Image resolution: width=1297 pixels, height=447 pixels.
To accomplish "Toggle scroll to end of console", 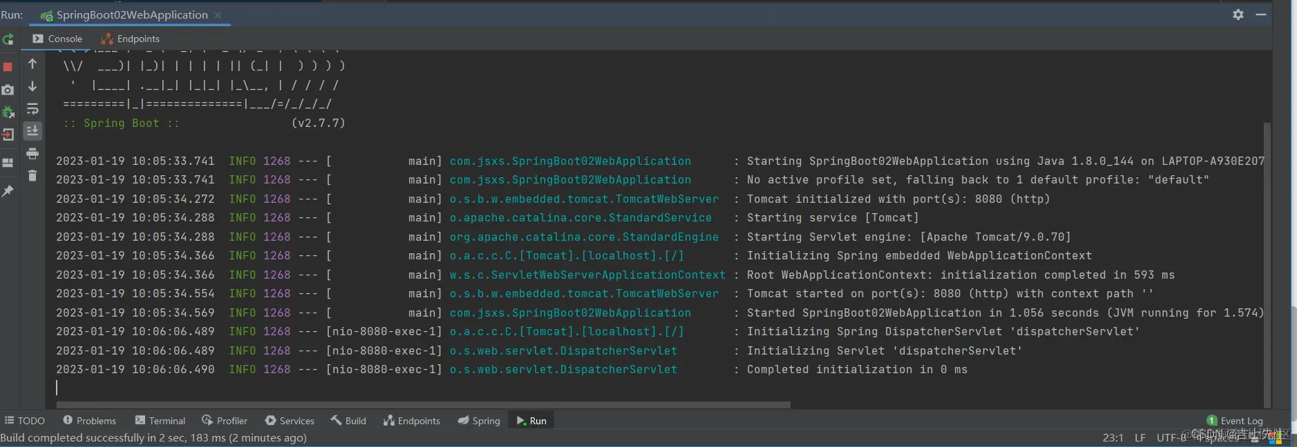I will point(32,131).
